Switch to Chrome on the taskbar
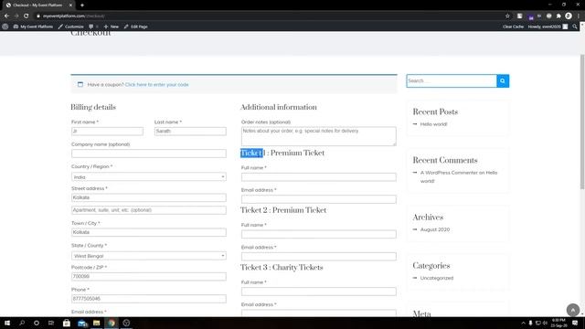Image resolution: width=585 pixels, height=329 pixels. (112, 323)
